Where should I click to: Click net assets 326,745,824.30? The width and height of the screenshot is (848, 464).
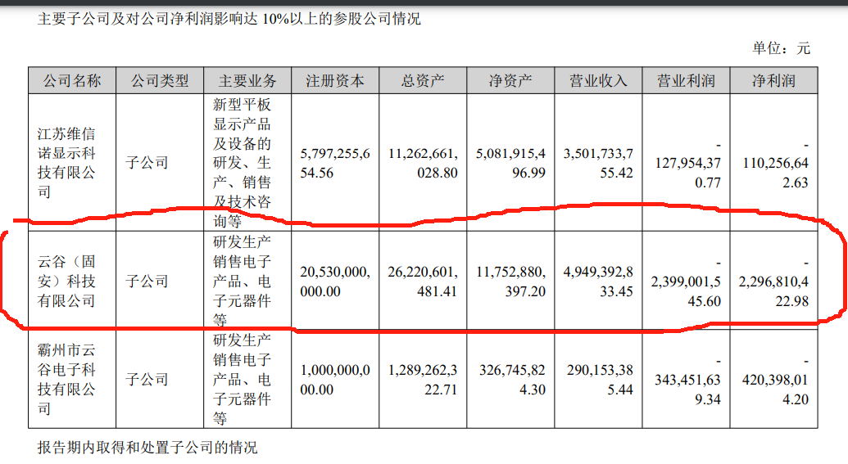click(x=512, y=380)
